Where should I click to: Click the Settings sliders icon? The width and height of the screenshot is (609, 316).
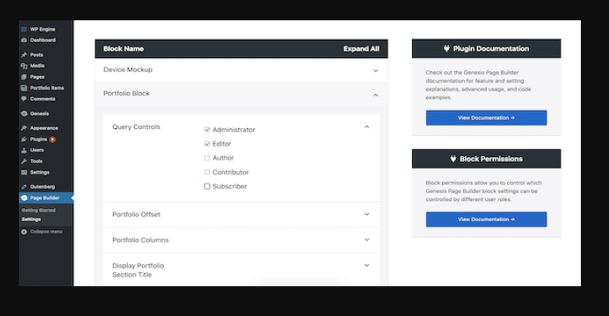[24, 172]
